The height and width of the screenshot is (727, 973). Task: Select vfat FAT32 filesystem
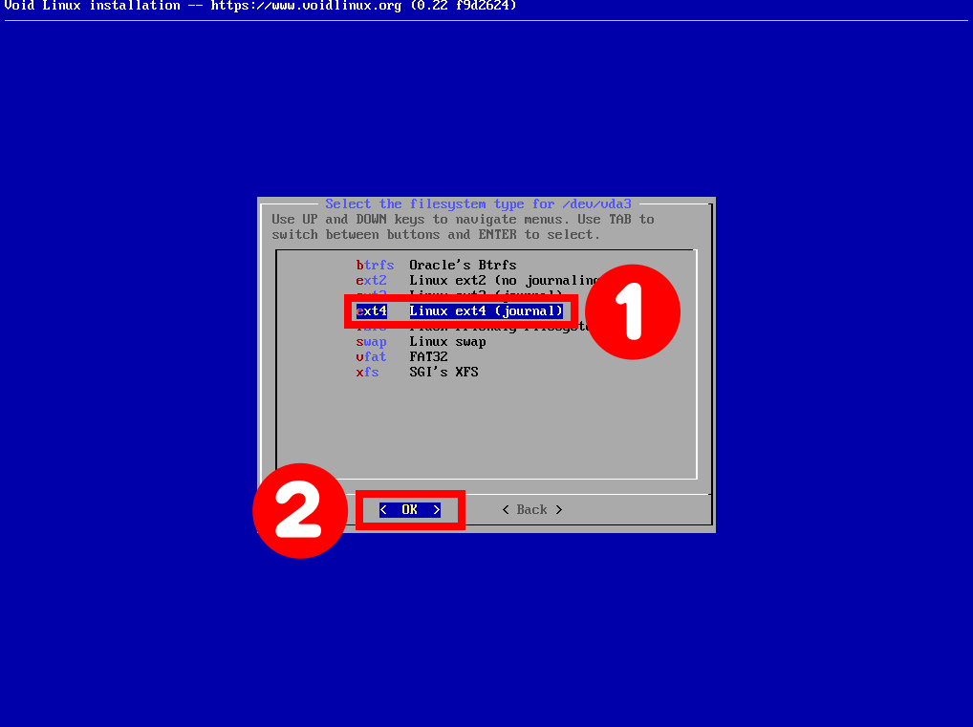tap(402, 356)
